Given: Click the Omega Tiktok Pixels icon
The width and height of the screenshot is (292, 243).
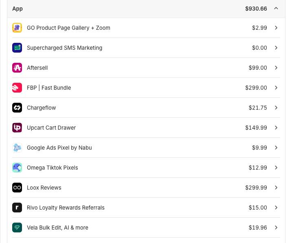Looking at the screenshot, I should point(17,168).
